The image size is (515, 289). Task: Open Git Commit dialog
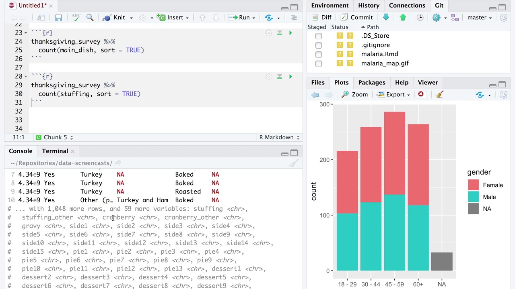357,17
